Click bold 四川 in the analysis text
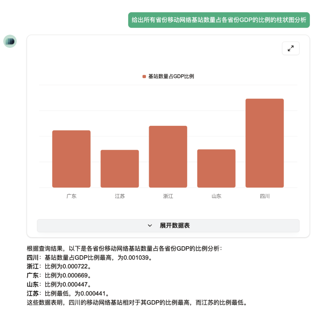This screenshot has height=318, width=325. pos(33,258)
